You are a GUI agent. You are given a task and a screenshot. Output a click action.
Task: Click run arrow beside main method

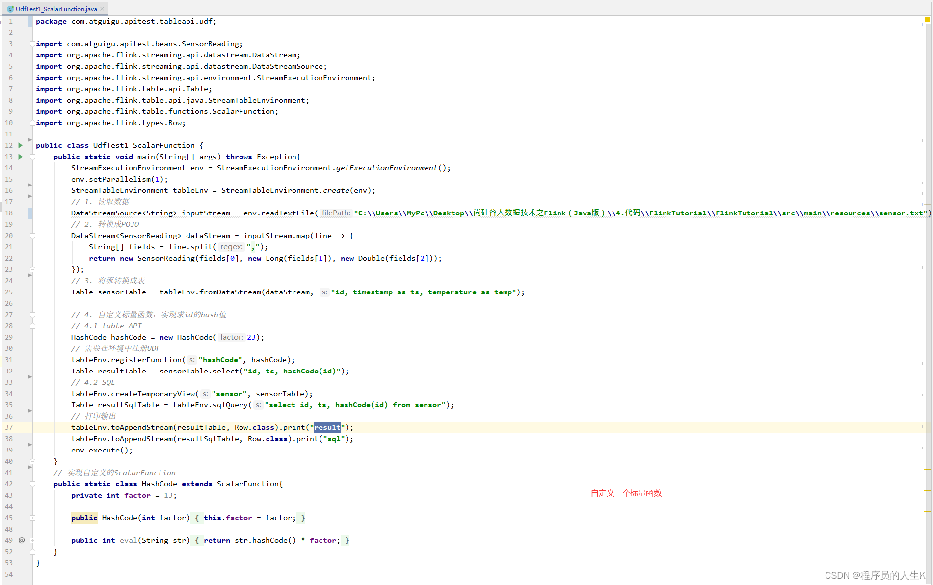point(20,157)
